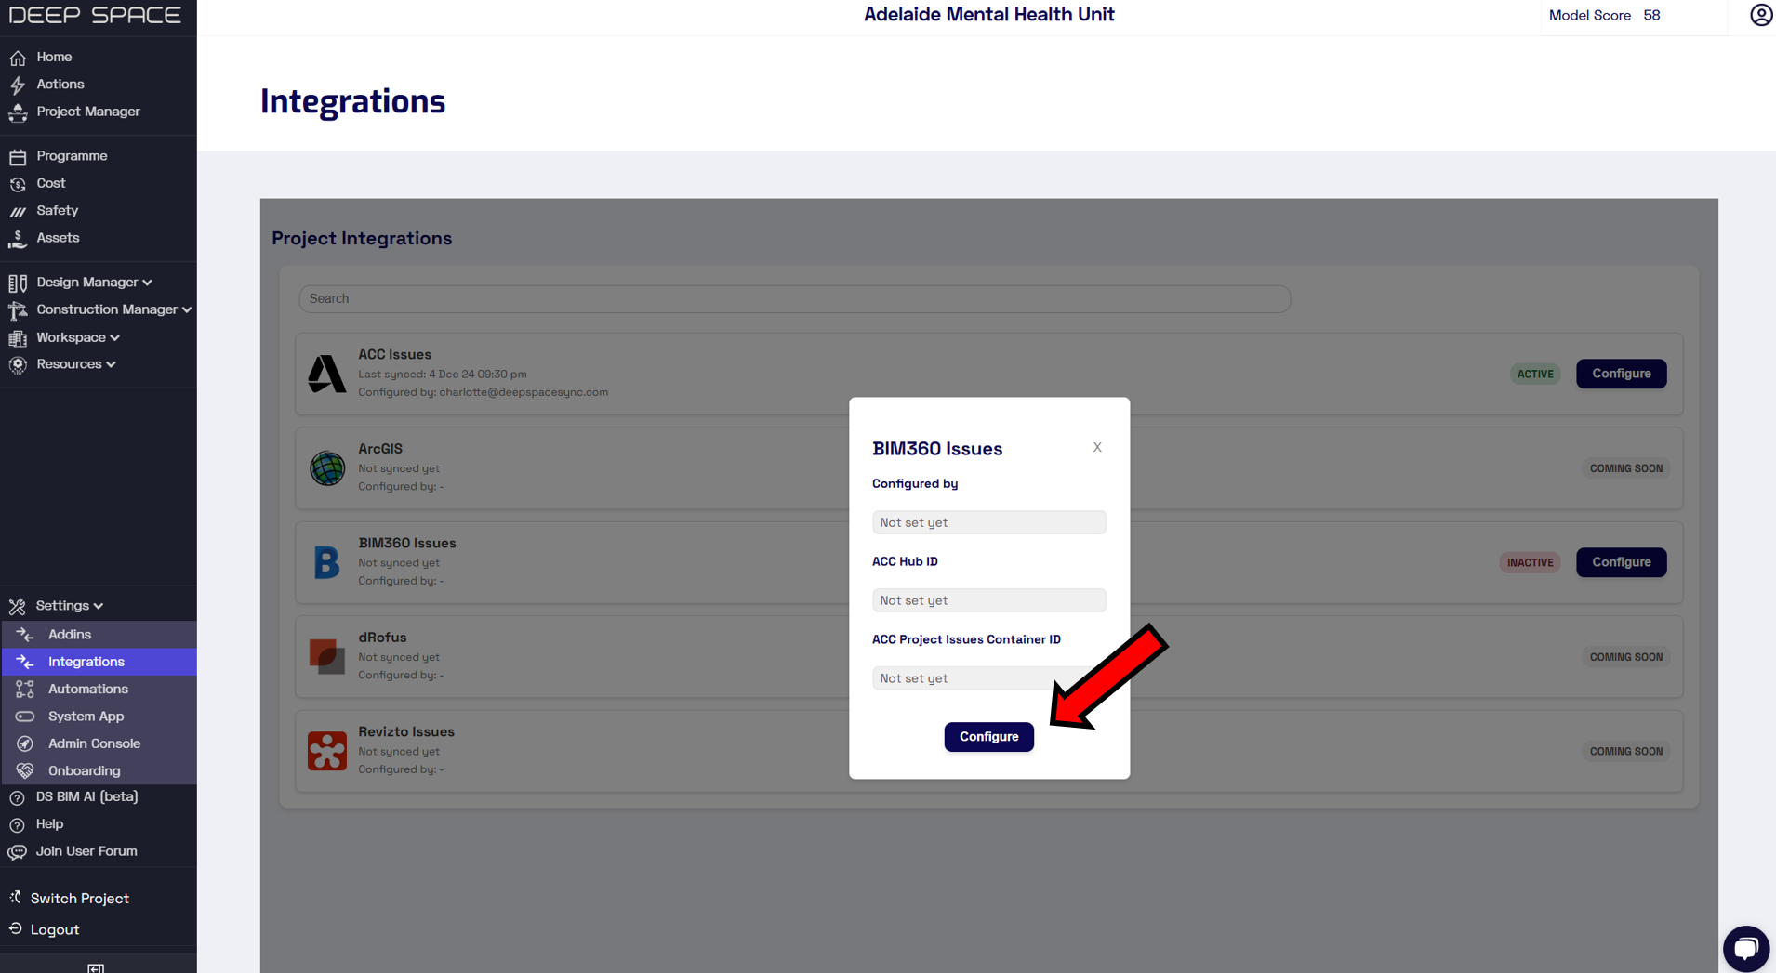Click the Revizto Issues icon
1776x973 pixels.
(326, 750)
